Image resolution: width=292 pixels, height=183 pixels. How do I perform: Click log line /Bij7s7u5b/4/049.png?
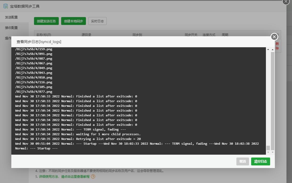pos(34,68)
